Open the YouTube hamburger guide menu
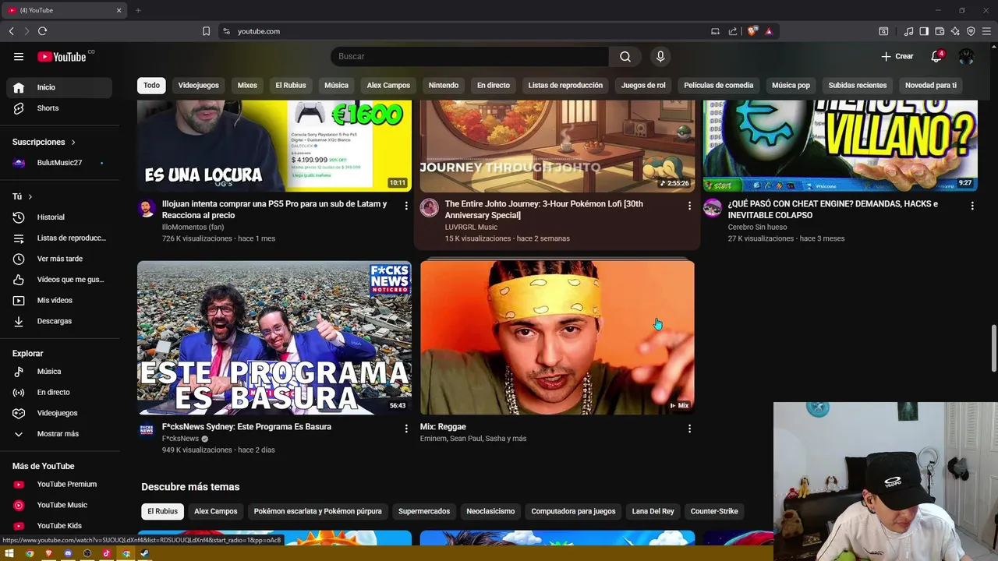The width and height of the screenshot is (998, 561). [19, 56]
